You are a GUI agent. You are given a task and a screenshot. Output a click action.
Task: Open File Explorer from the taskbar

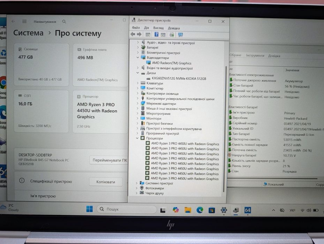(x=188, y=210)
